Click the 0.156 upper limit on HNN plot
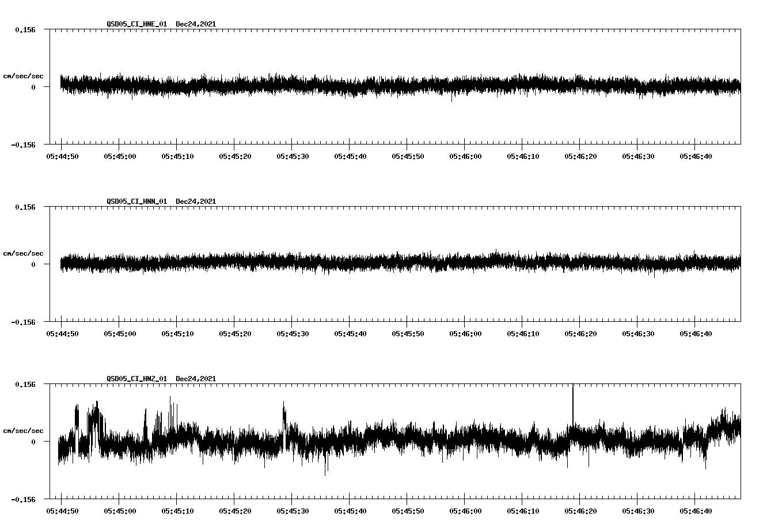Image resolution: width=782 pixels, height=532 pixels. click(25, 207)
